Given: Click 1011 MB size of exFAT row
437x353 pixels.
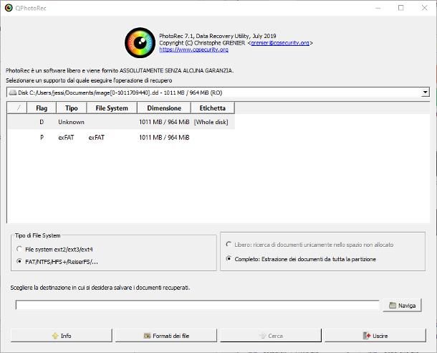Looking at the screenshot, I should point(164,137).
